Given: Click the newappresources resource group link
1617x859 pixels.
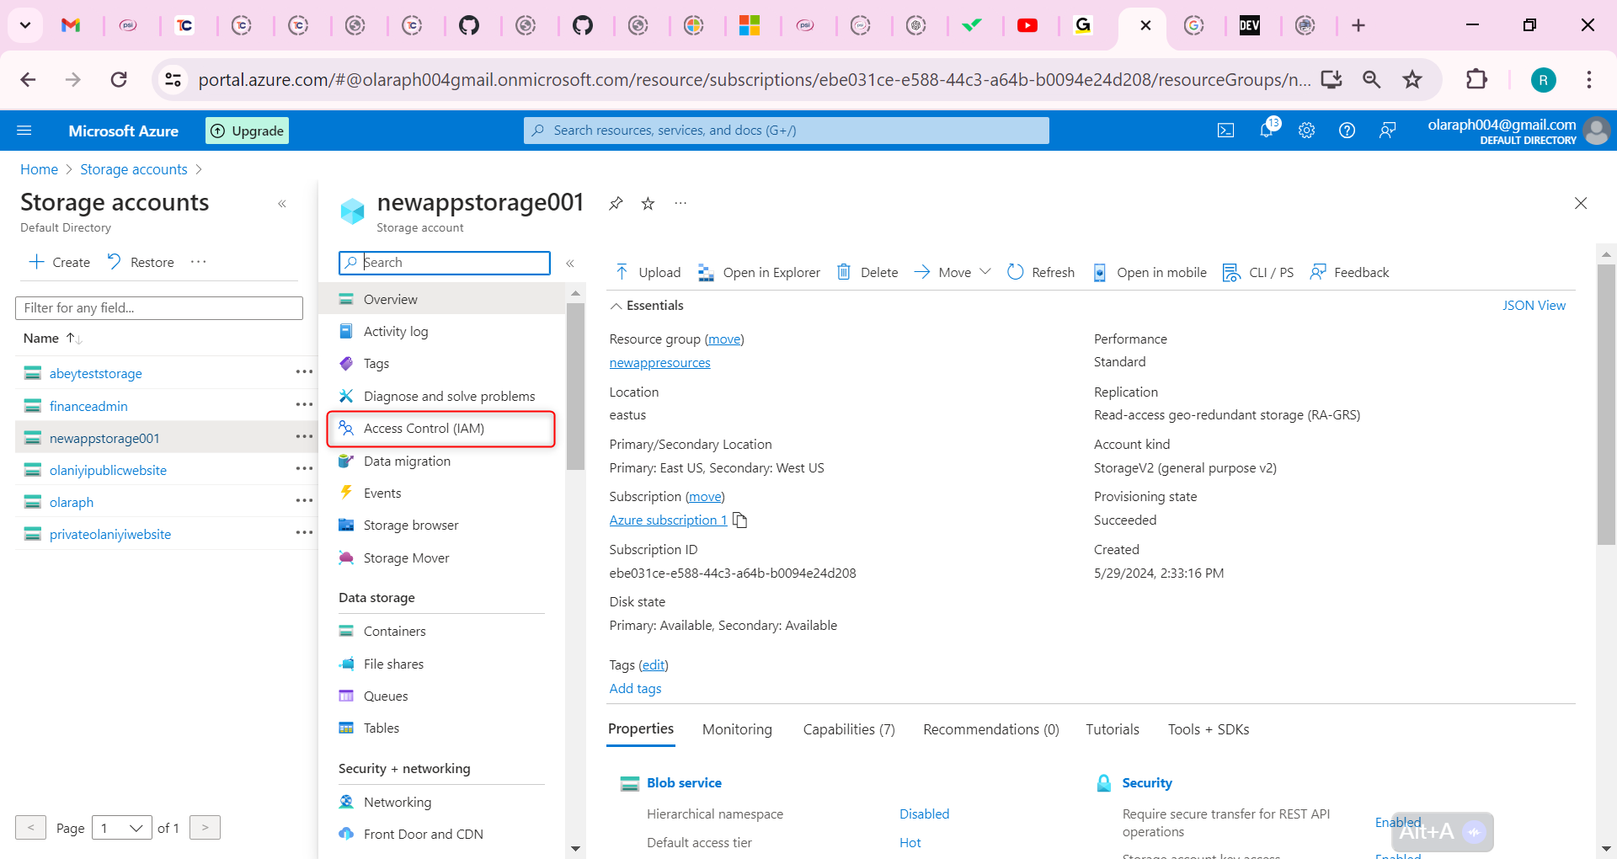Looking at the screenshot, I should (660, 363).
